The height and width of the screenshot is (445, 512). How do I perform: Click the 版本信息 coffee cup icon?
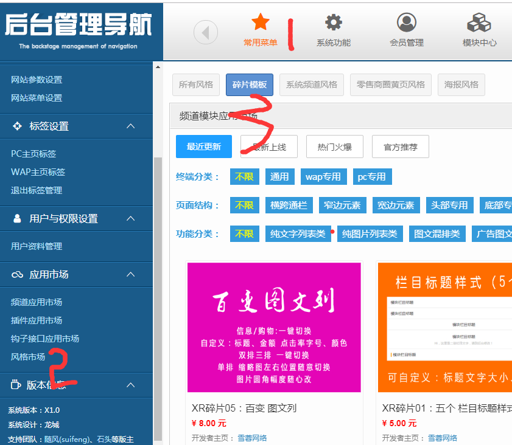click(16, 385)
